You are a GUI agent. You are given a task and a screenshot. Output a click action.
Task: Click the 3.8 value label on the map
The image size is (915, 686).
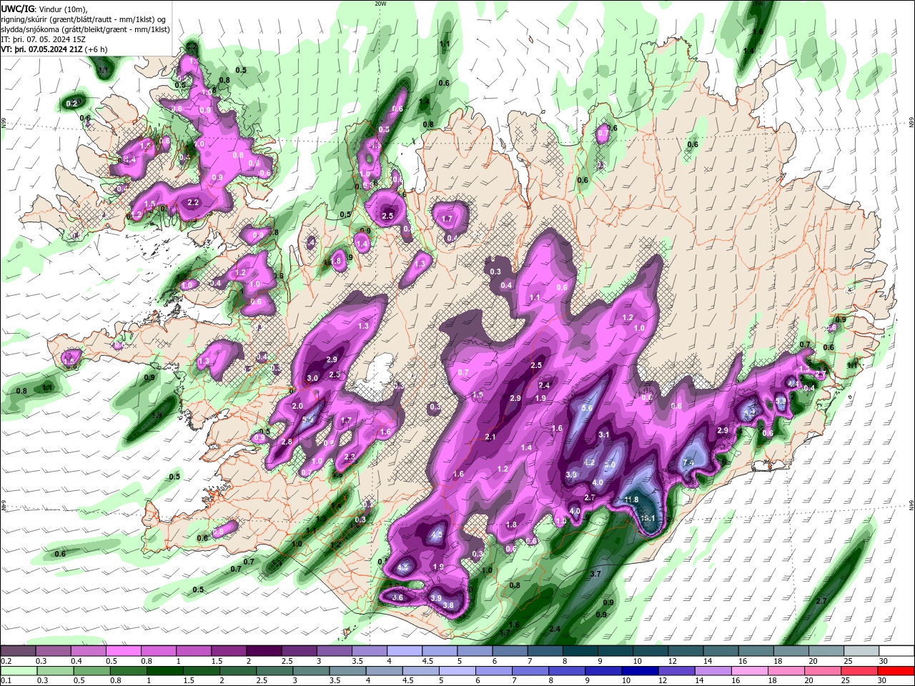448,605
